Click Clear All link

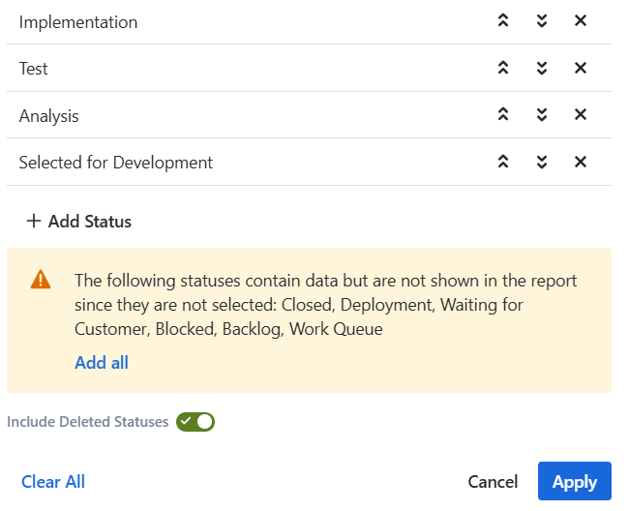(x=53, y=482)
